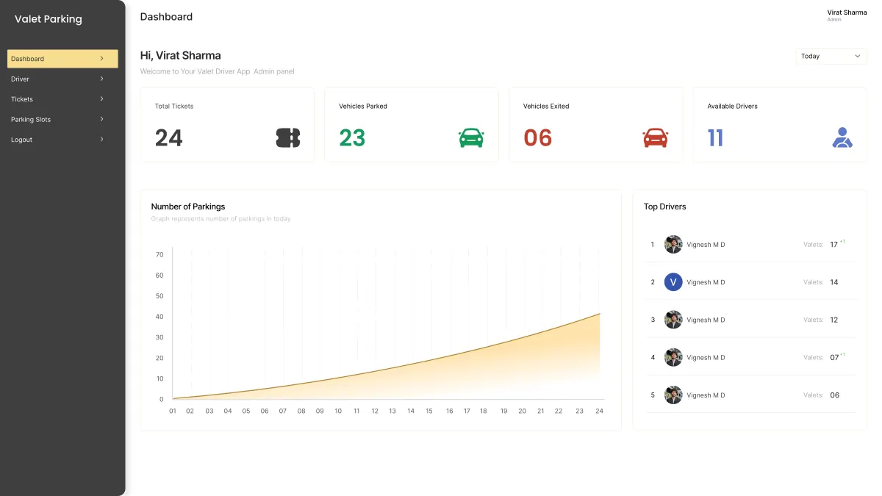Click the blue V avatar of rank 2 driver
The height and width of the screenshot is (496, 882).
(673, 282)
